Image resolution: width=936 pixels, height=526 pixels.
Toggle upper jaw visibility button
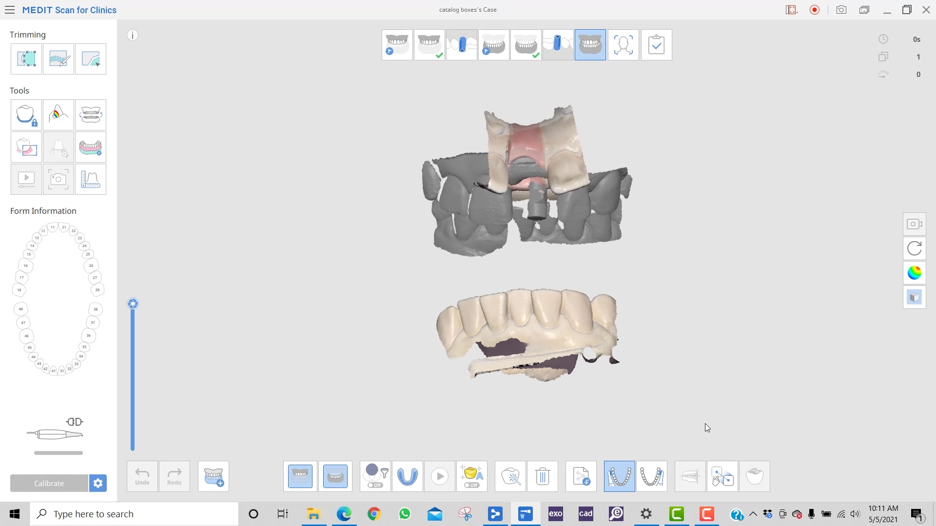click(300, 476)
